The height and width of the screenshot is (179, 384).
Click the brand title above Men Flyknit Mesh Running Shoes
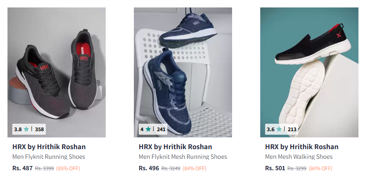point(175,147)
